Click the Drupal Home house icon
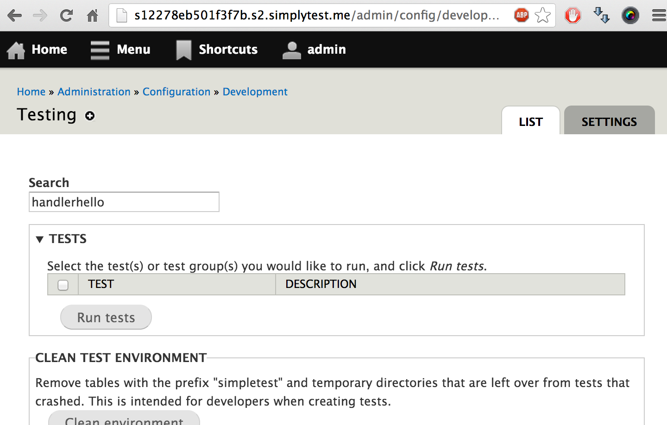 pyautogui.click(x=15, y=50)
